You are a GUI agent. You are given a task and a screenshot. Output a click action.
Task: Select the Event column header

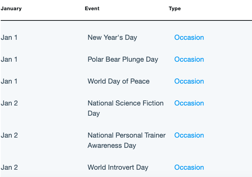pos(92,8)
